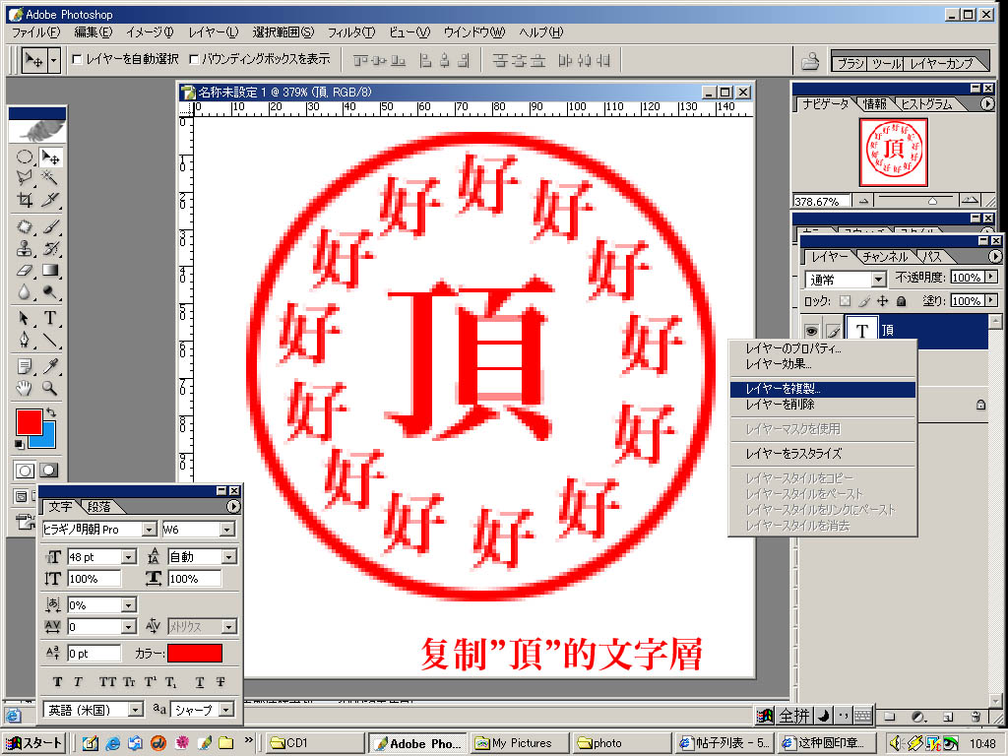Click the Navigator zoom slider handle

(932, 202)
